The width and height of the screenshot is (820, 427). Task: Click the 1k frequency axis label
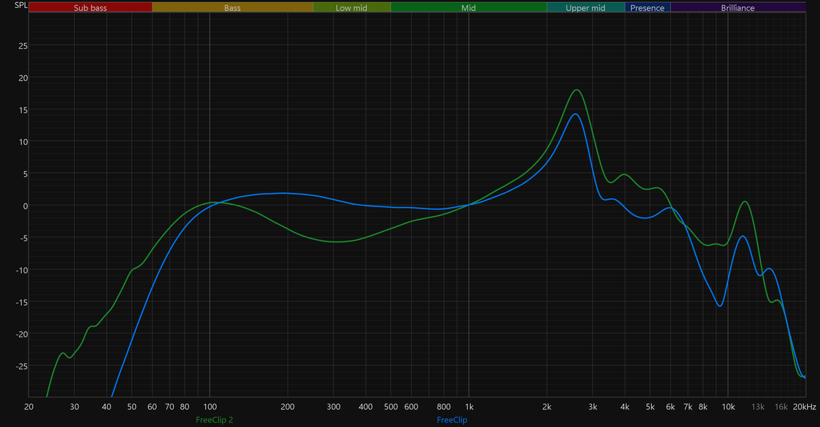(469, 406)
